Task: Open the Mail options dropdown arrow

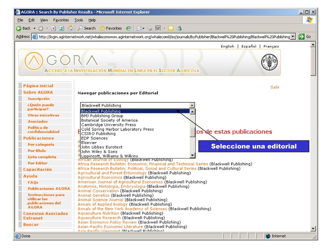Action: click(144, 28)
